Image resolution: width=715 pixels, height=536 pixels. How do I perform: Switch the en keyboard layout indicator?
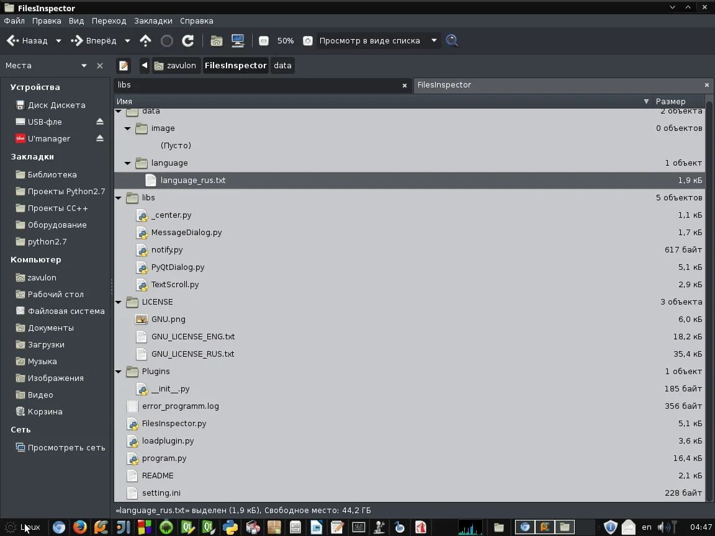[647, 527]
